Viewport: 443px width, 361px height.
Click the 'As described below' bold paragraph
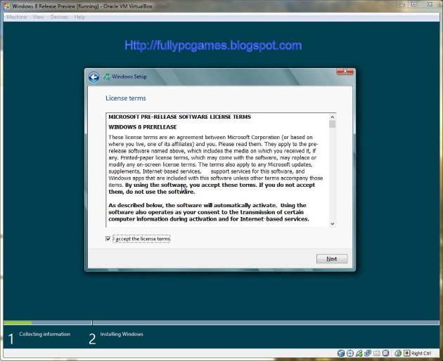coord(209,212)
